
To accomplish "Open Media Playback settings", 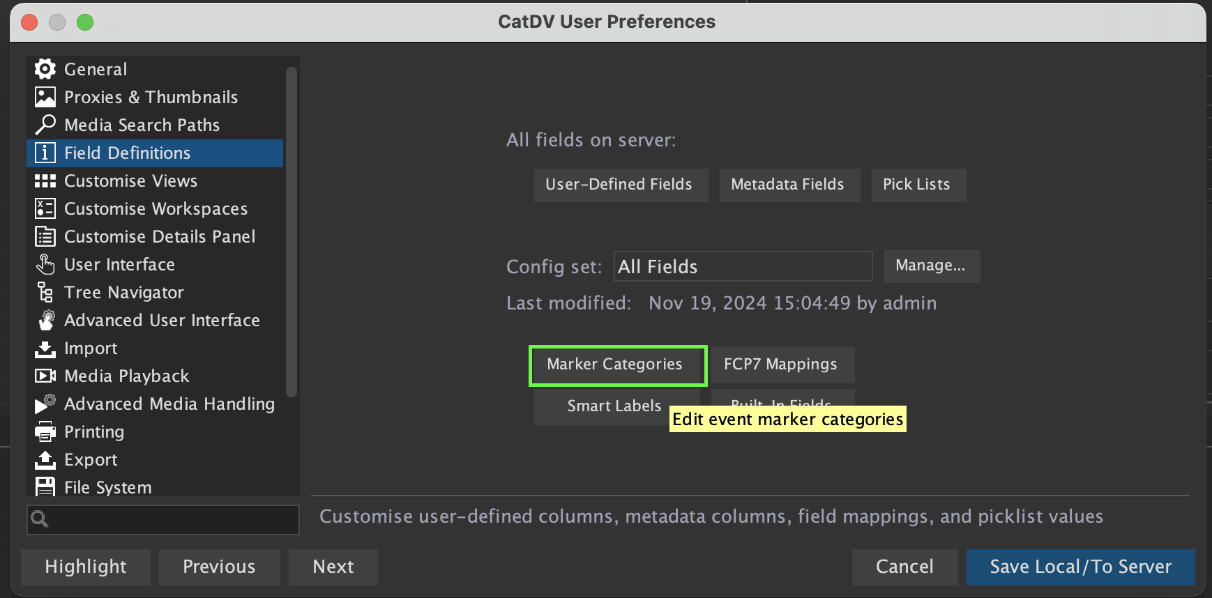I will click(155, 376).
